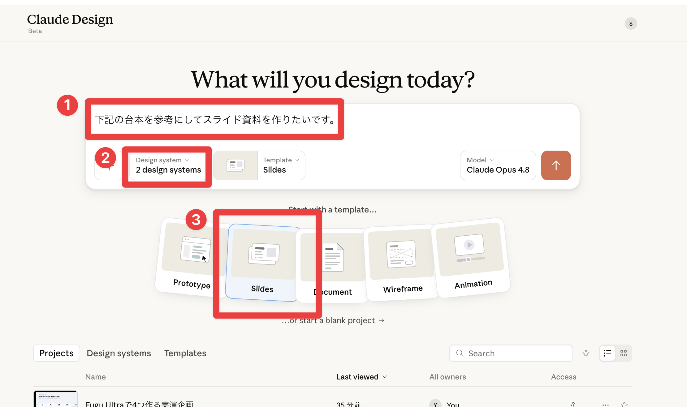Image resolution: width=687 pixels, height=407 pixels.
Task: Click the Access column header
Action: coord(564,377)
